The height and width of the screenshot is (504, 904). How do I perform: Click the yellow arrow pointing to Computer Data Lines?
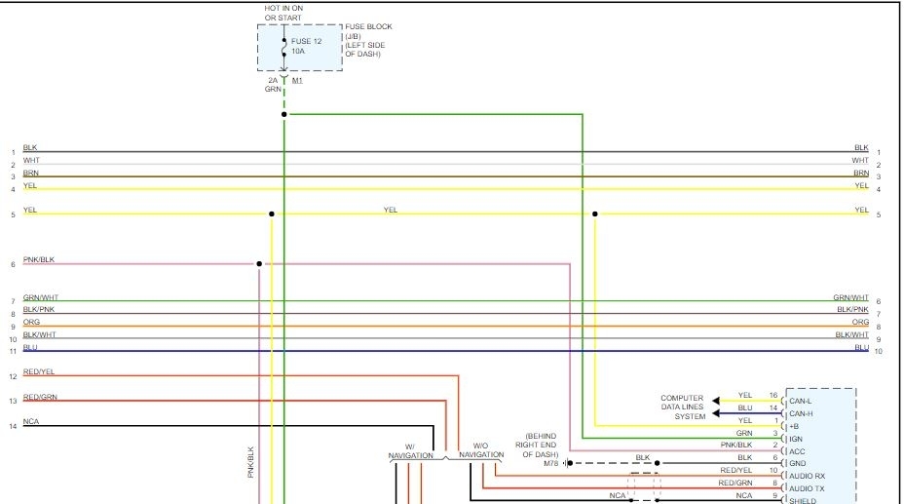(716, 400)
